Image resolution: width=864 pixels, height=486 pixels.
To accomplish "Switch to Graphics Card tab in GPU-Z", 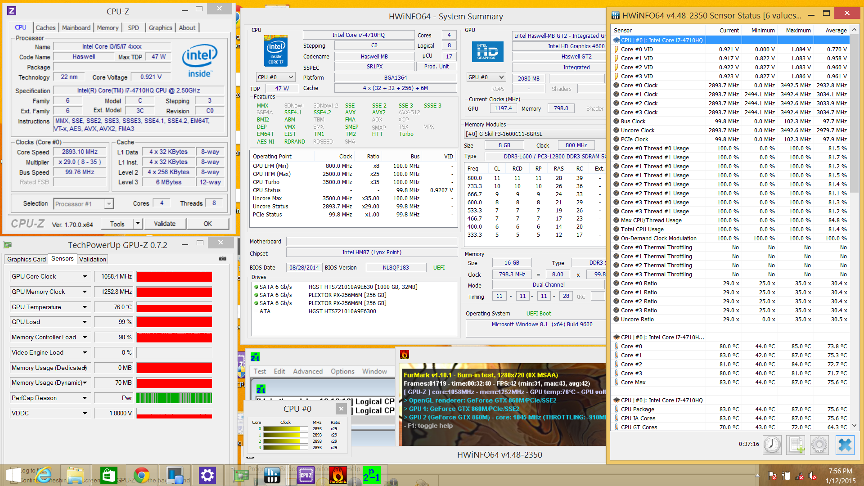I will [x=27, y=260].
